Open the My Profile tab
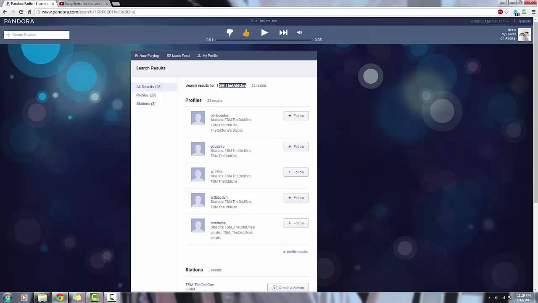538x303 pixels. (x=207, y=56)
